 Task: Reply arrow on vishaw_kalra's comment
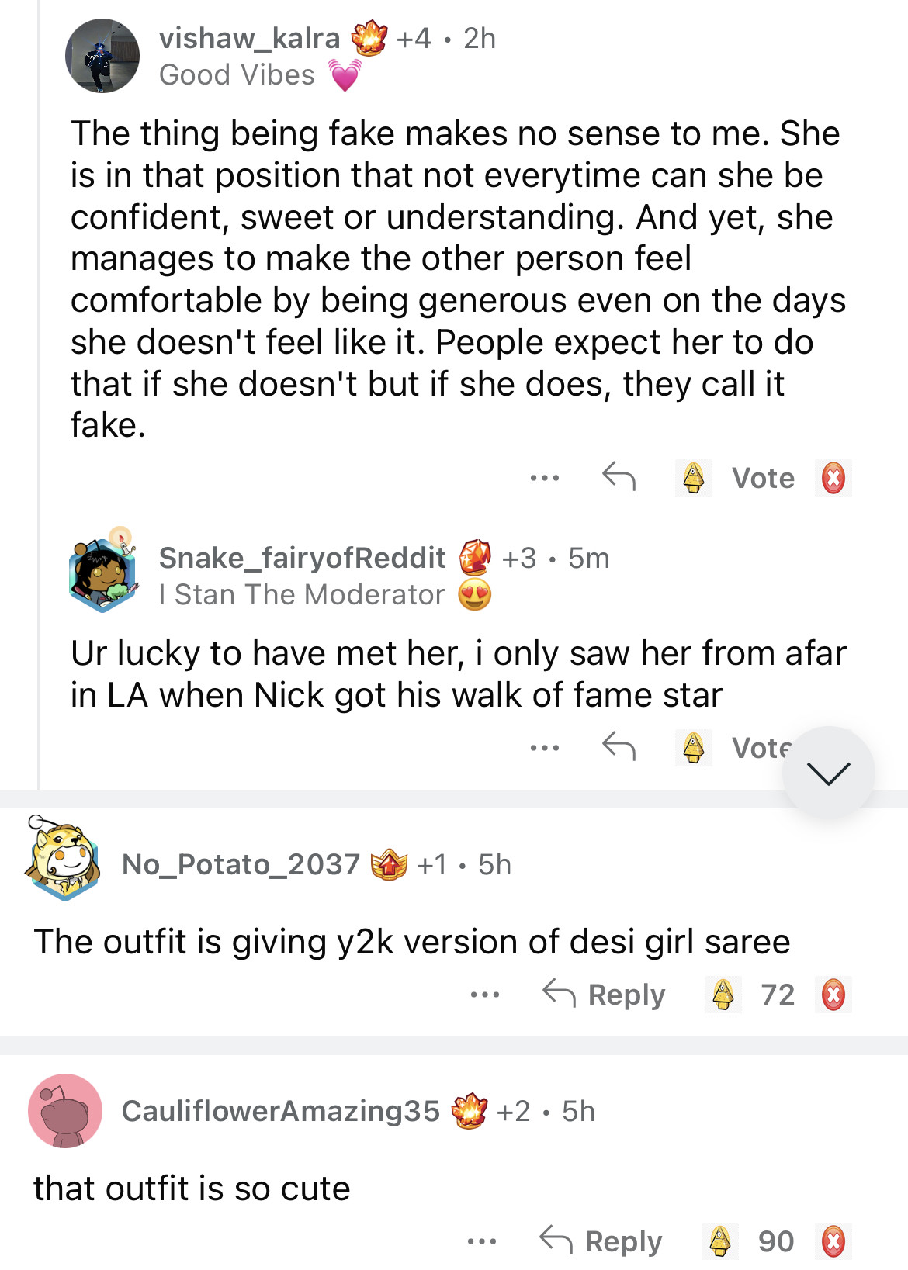click(x=619, y=477)
